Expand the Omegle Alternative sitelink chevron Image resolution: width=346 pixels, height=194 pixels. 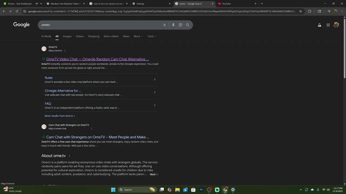(155, 92)
